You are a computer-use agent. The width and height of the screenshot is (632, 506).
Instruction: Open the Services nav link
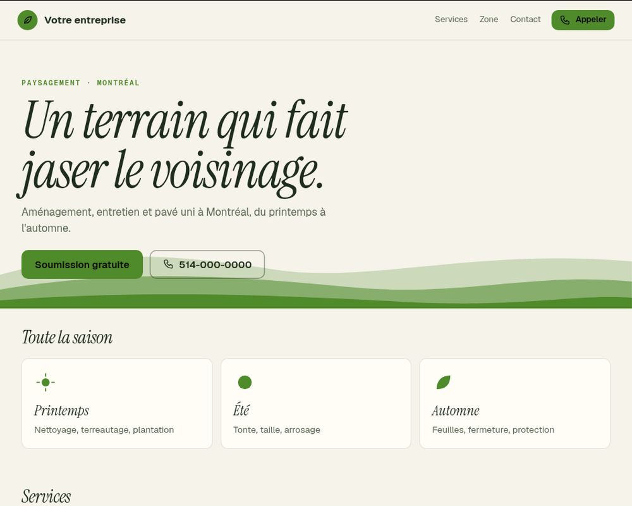click(451, 20)
